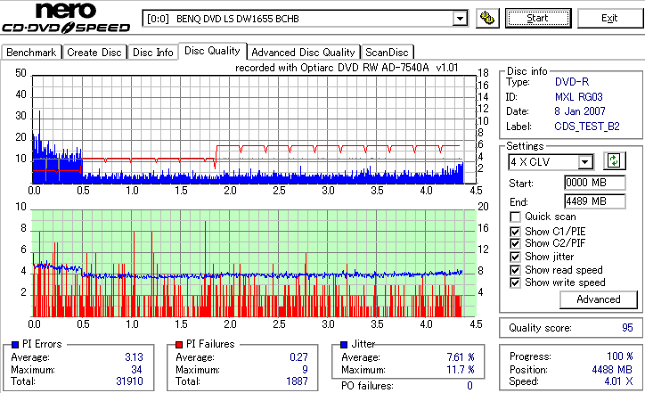
Task: Click the Start button
Action: click(x=538, y=18)
